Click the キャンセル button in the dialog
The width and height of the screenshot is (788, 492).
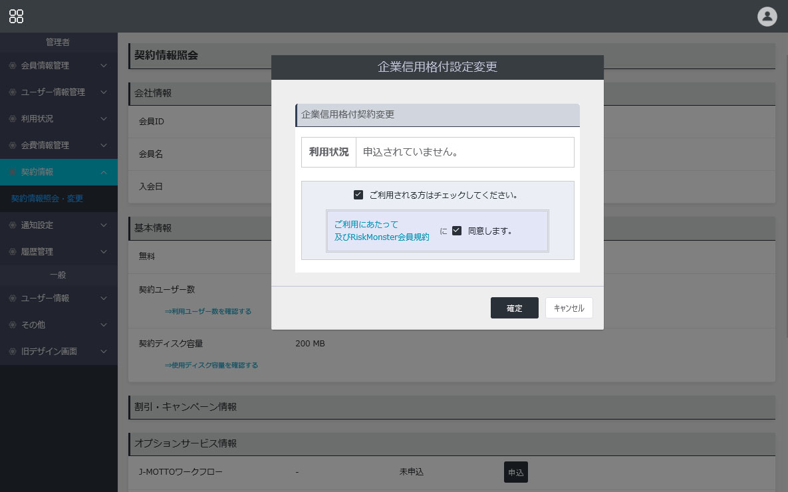coord(569,308)
